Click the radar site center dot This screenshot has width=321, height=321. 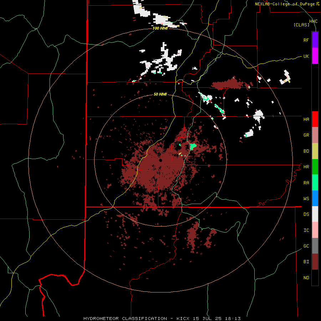tap(160, 160)
